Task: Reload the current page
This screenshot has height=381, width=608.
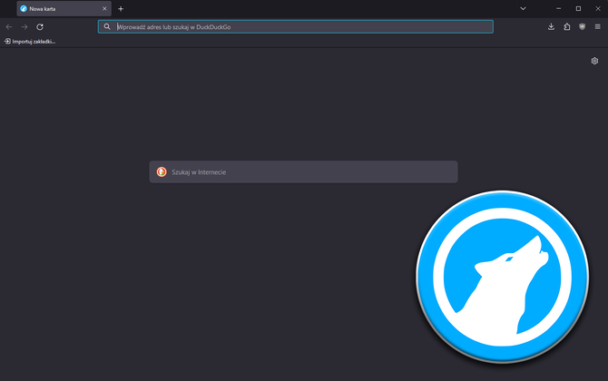Action: [40, 26]
